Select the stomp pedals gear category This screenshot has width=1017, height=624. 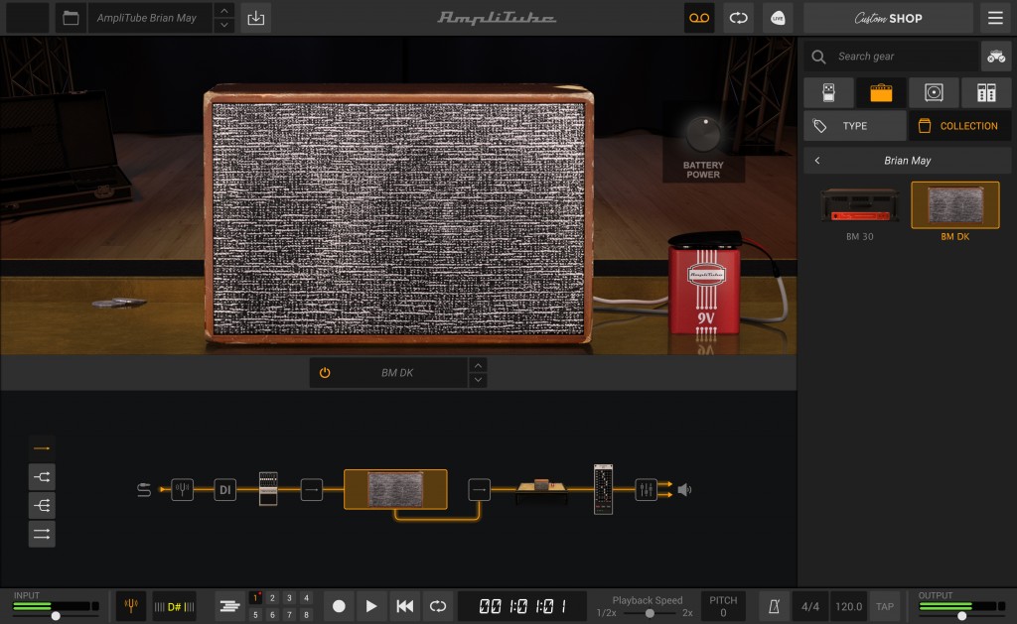click(x=828, y=92)
